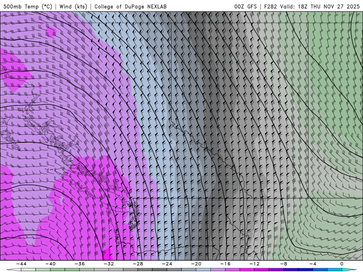Click the -32 colorbar label
Screen dimensions: 363x272
point(108,264)
